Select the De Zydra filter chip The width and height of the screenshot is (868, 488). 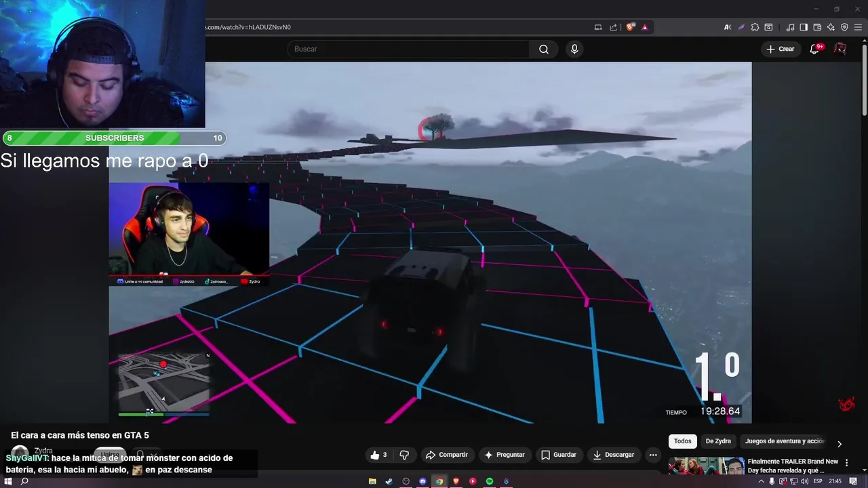click(x=718, y=441)
